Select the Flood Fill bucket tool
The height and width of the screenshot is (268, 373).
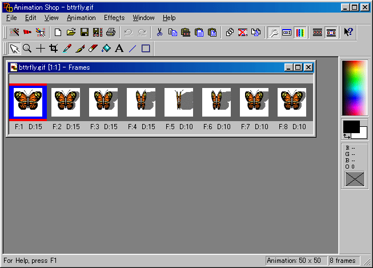pyautogui.click(x=106, y=49)
